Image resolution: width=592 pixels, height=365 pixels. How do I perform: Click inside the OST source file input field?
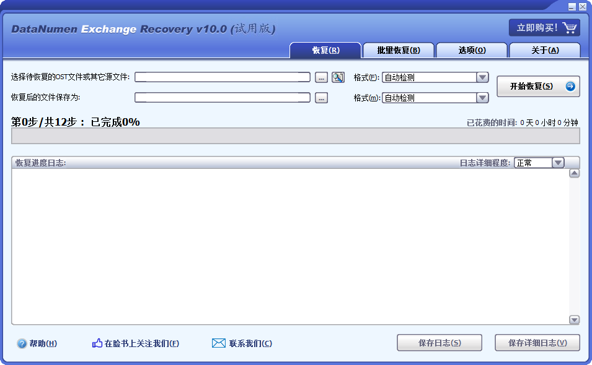[x=223, y=77]
